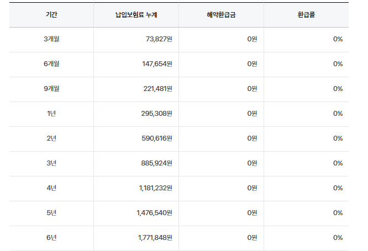The width and height of the screenshot is (368, 251).
Task: Click the 295,308원 premium value
Action: click(x=157, y=114)
